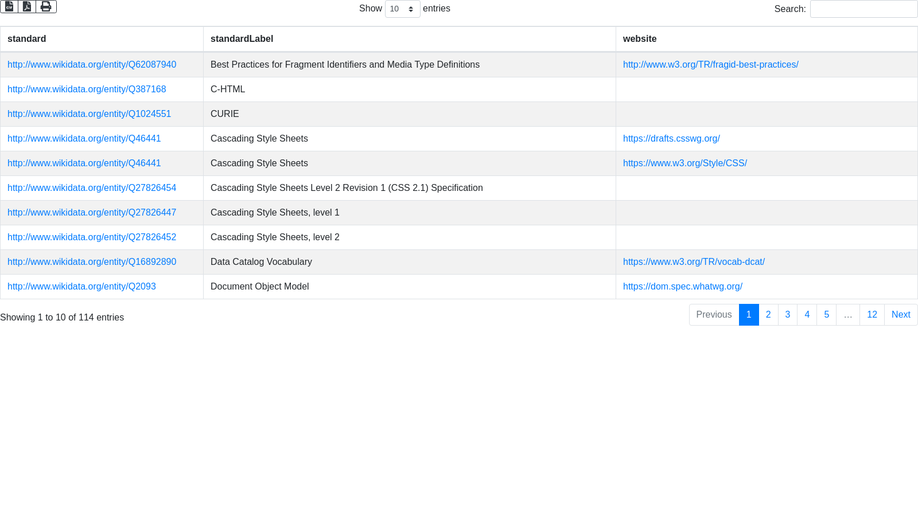
Task: Click the print icon button
Action: point(46,7)
